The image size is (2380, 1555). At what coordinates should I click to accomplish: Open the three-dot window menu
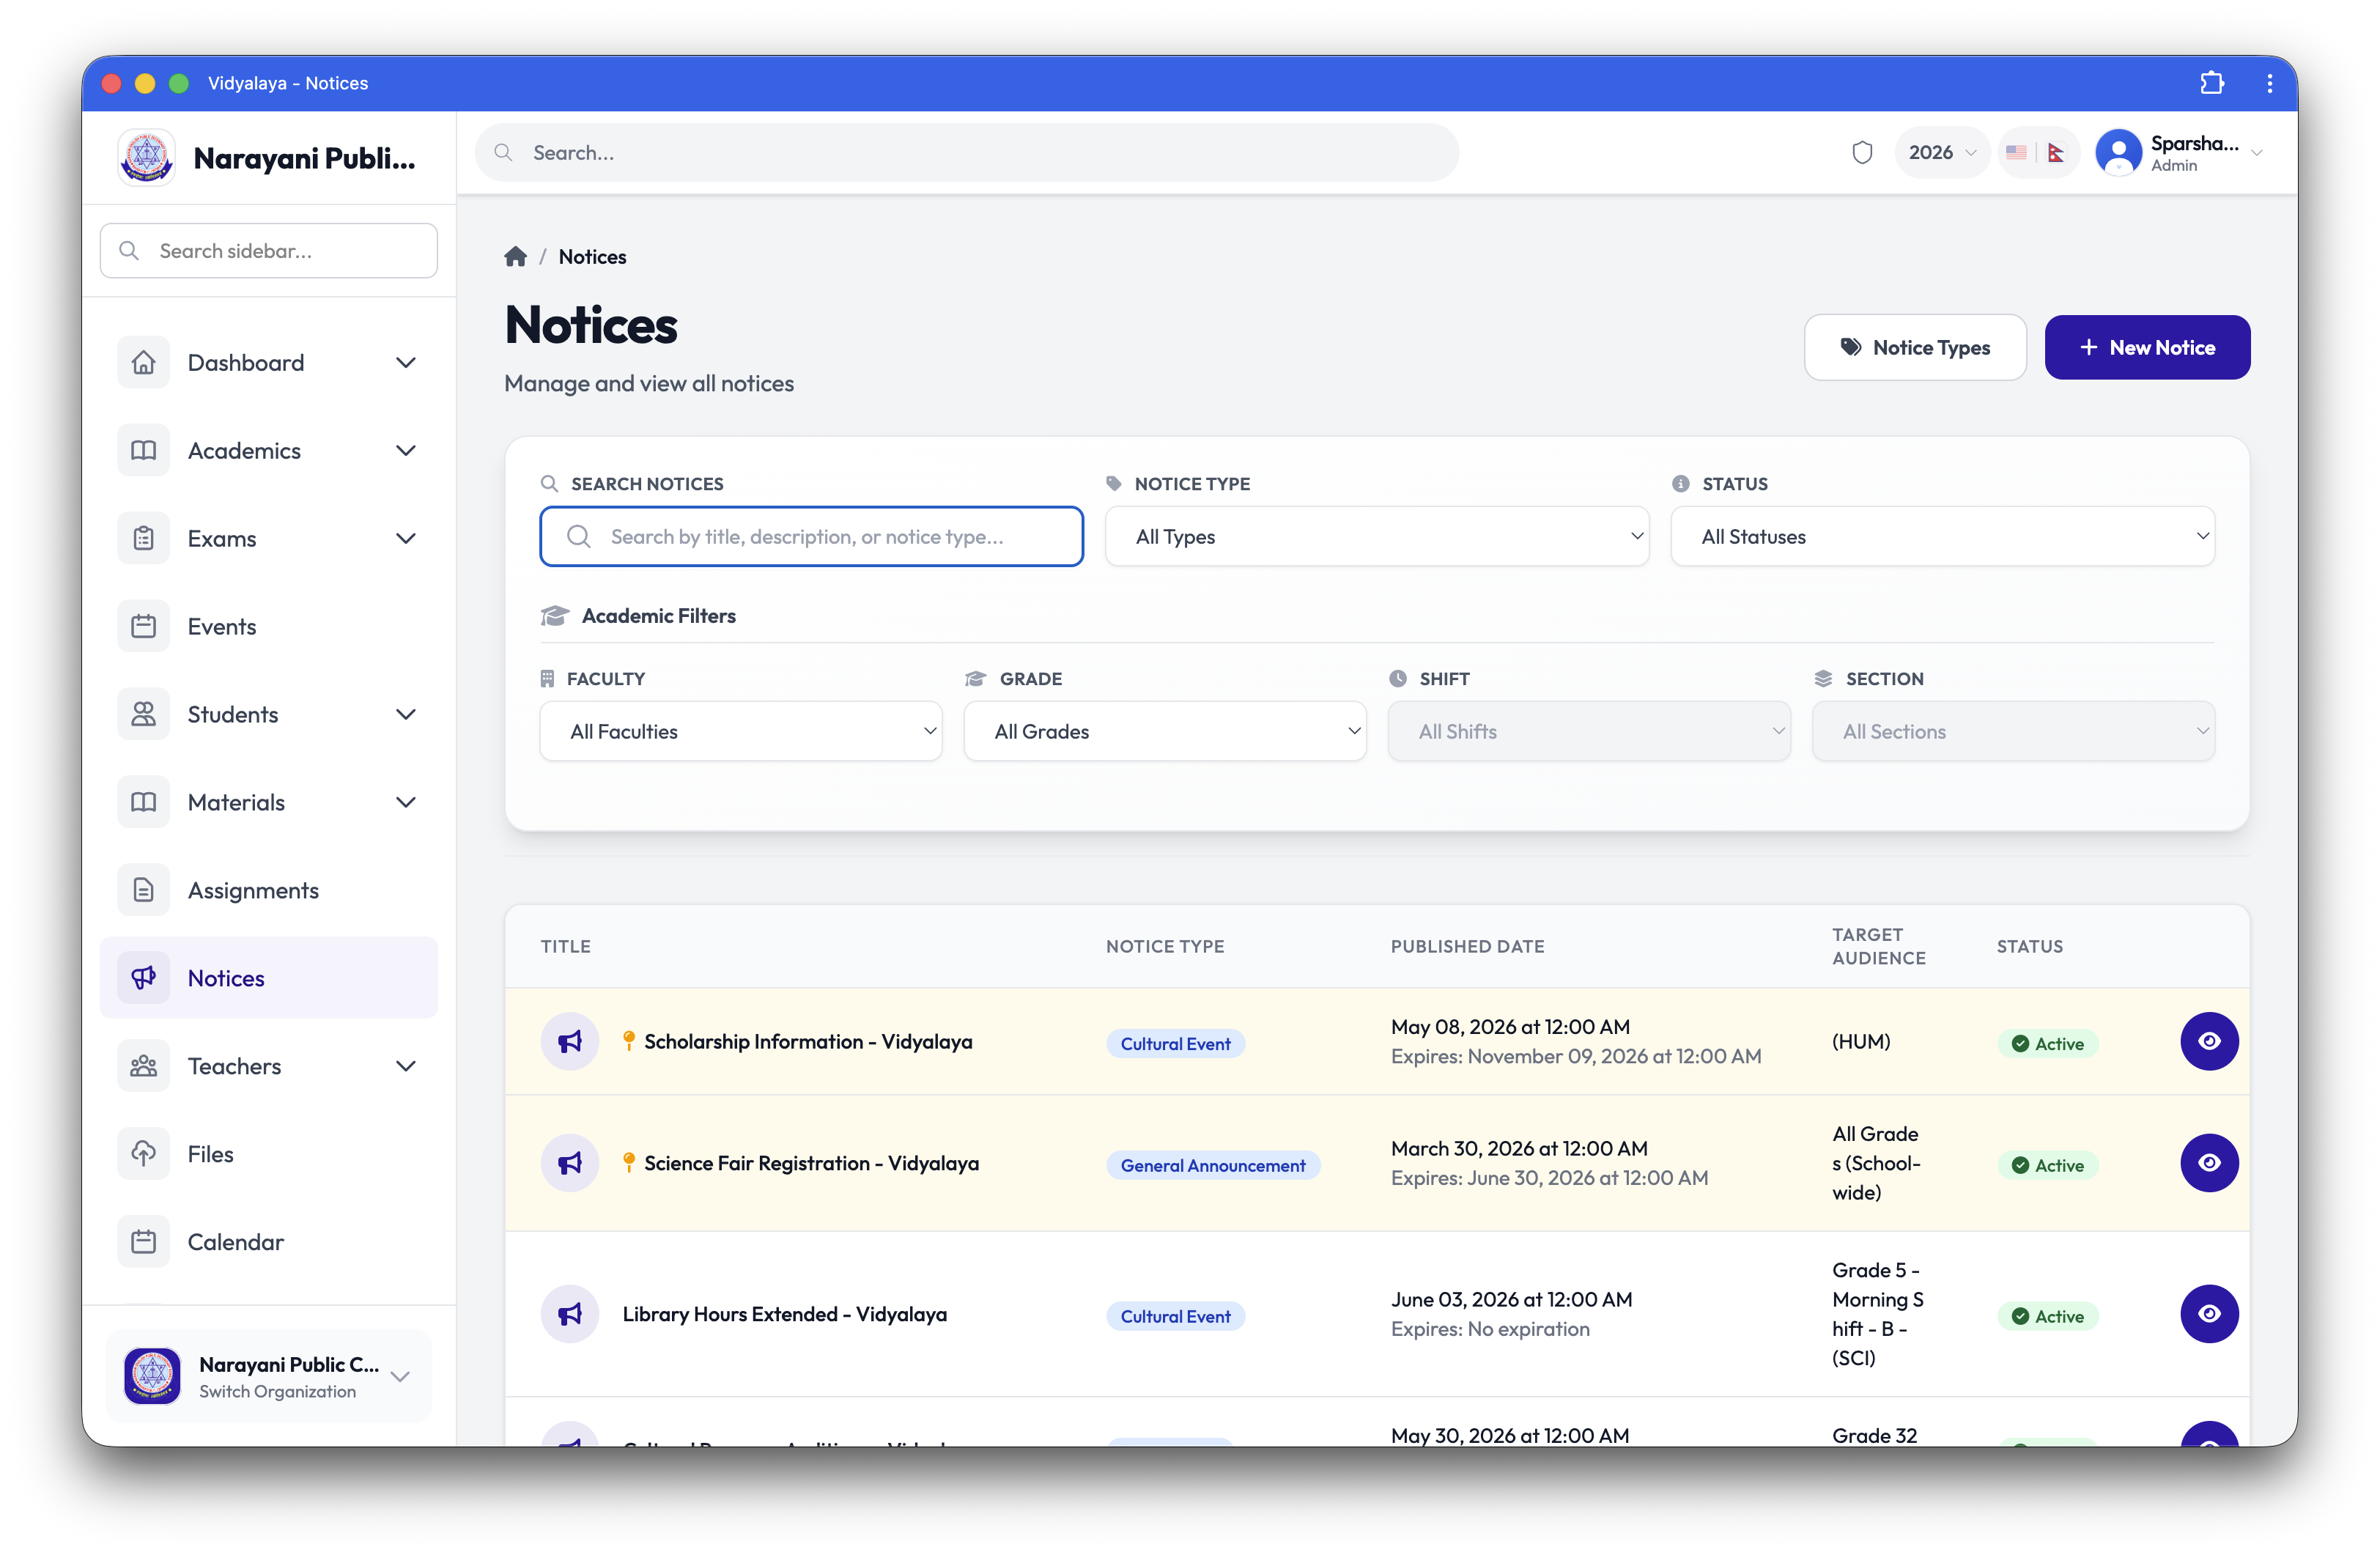2269,83
